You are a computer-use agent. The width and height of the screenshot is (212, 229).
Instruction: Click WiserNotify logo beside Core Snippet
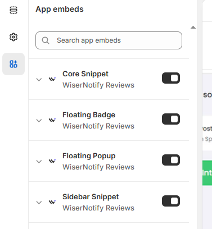[52, 79]
